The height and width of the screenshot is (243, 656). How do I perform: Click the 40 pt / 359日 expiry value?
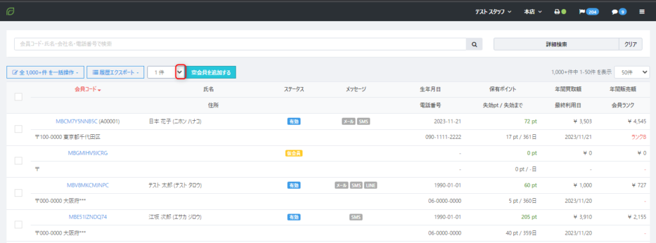point(521,233)
